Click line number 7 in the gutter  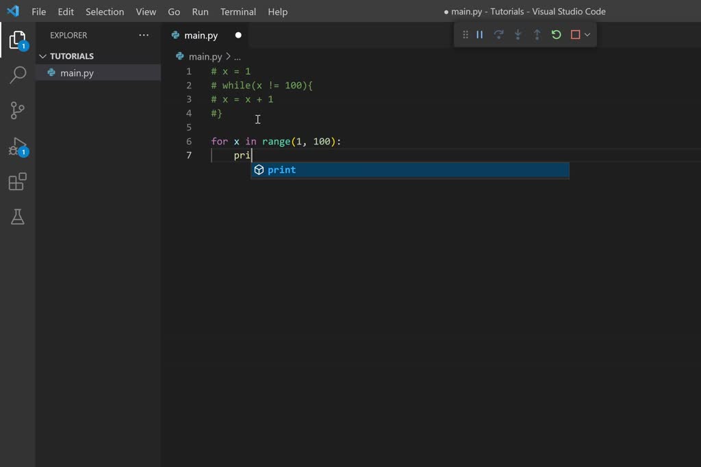point(189,155)
